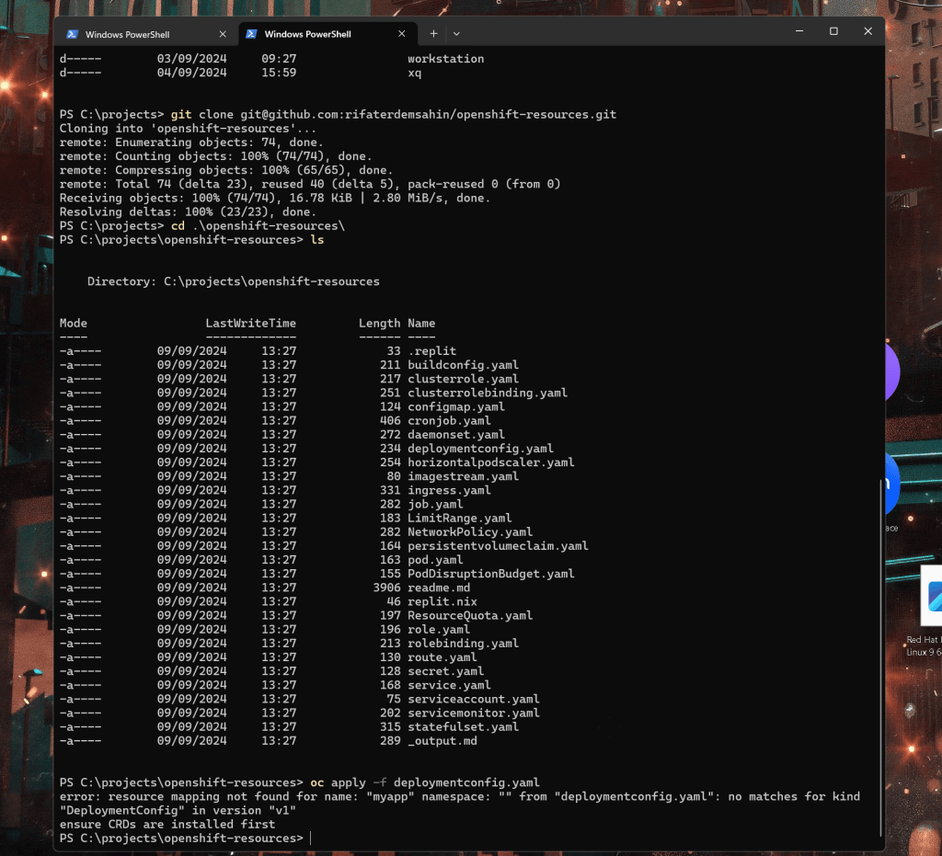Screen dimensions: 942x856
Task: Close the second PowerShell tab
Action: click(402, 34)
